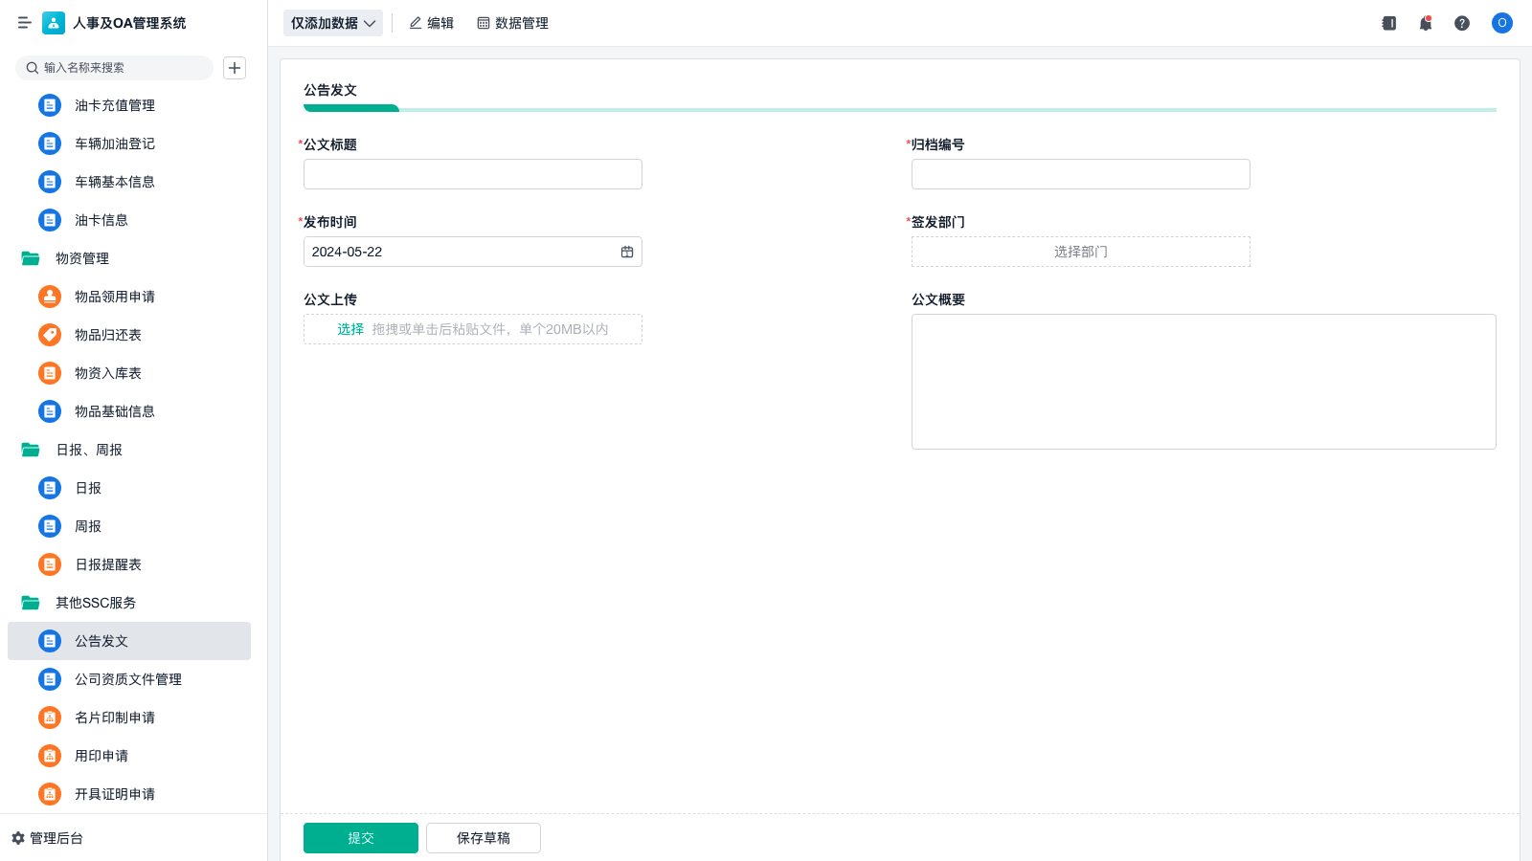Screen dimensions: 1532x861
Task: Open 用印申请 in the sidebar
Action: (x=101, y=756)
